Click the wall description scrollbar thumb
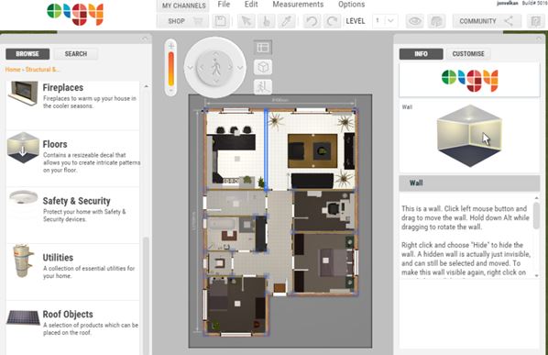 coord(537,216)
